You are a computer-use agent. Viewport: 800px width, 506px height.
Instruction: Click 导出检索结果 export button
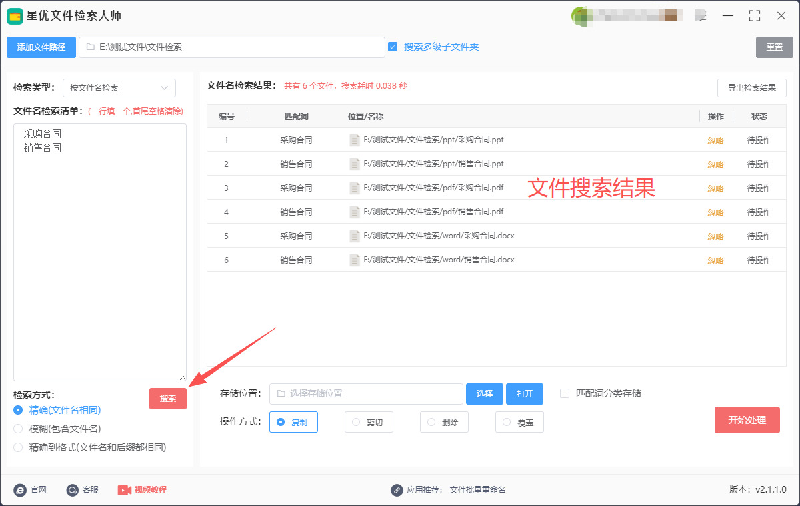tap(751, 88)
